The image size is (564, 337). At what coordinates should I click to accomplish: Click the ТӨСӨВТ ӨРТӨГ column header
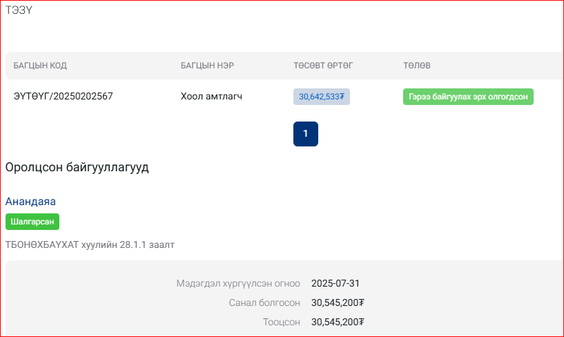click(x=323, y=66)
